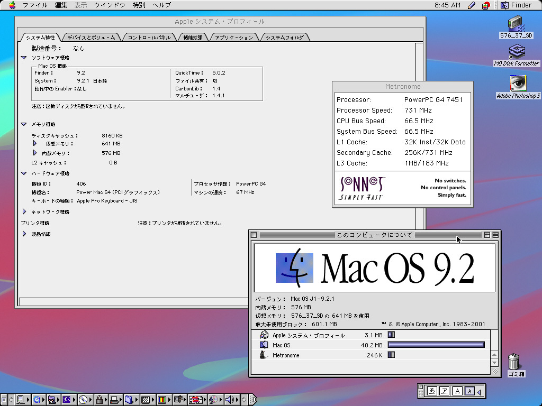Switch input mode to katakana ア
The image size is (542, 406).
[x=445, y=391]
